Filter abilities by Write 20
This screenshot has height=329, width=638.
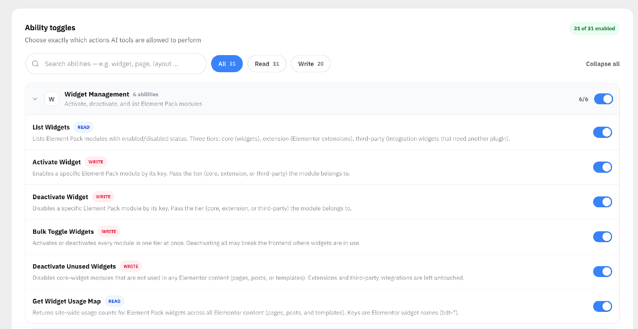click(311, 64)
